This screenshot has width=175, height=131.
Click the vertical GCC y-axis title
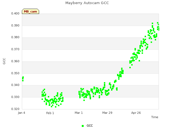[4, 61]
